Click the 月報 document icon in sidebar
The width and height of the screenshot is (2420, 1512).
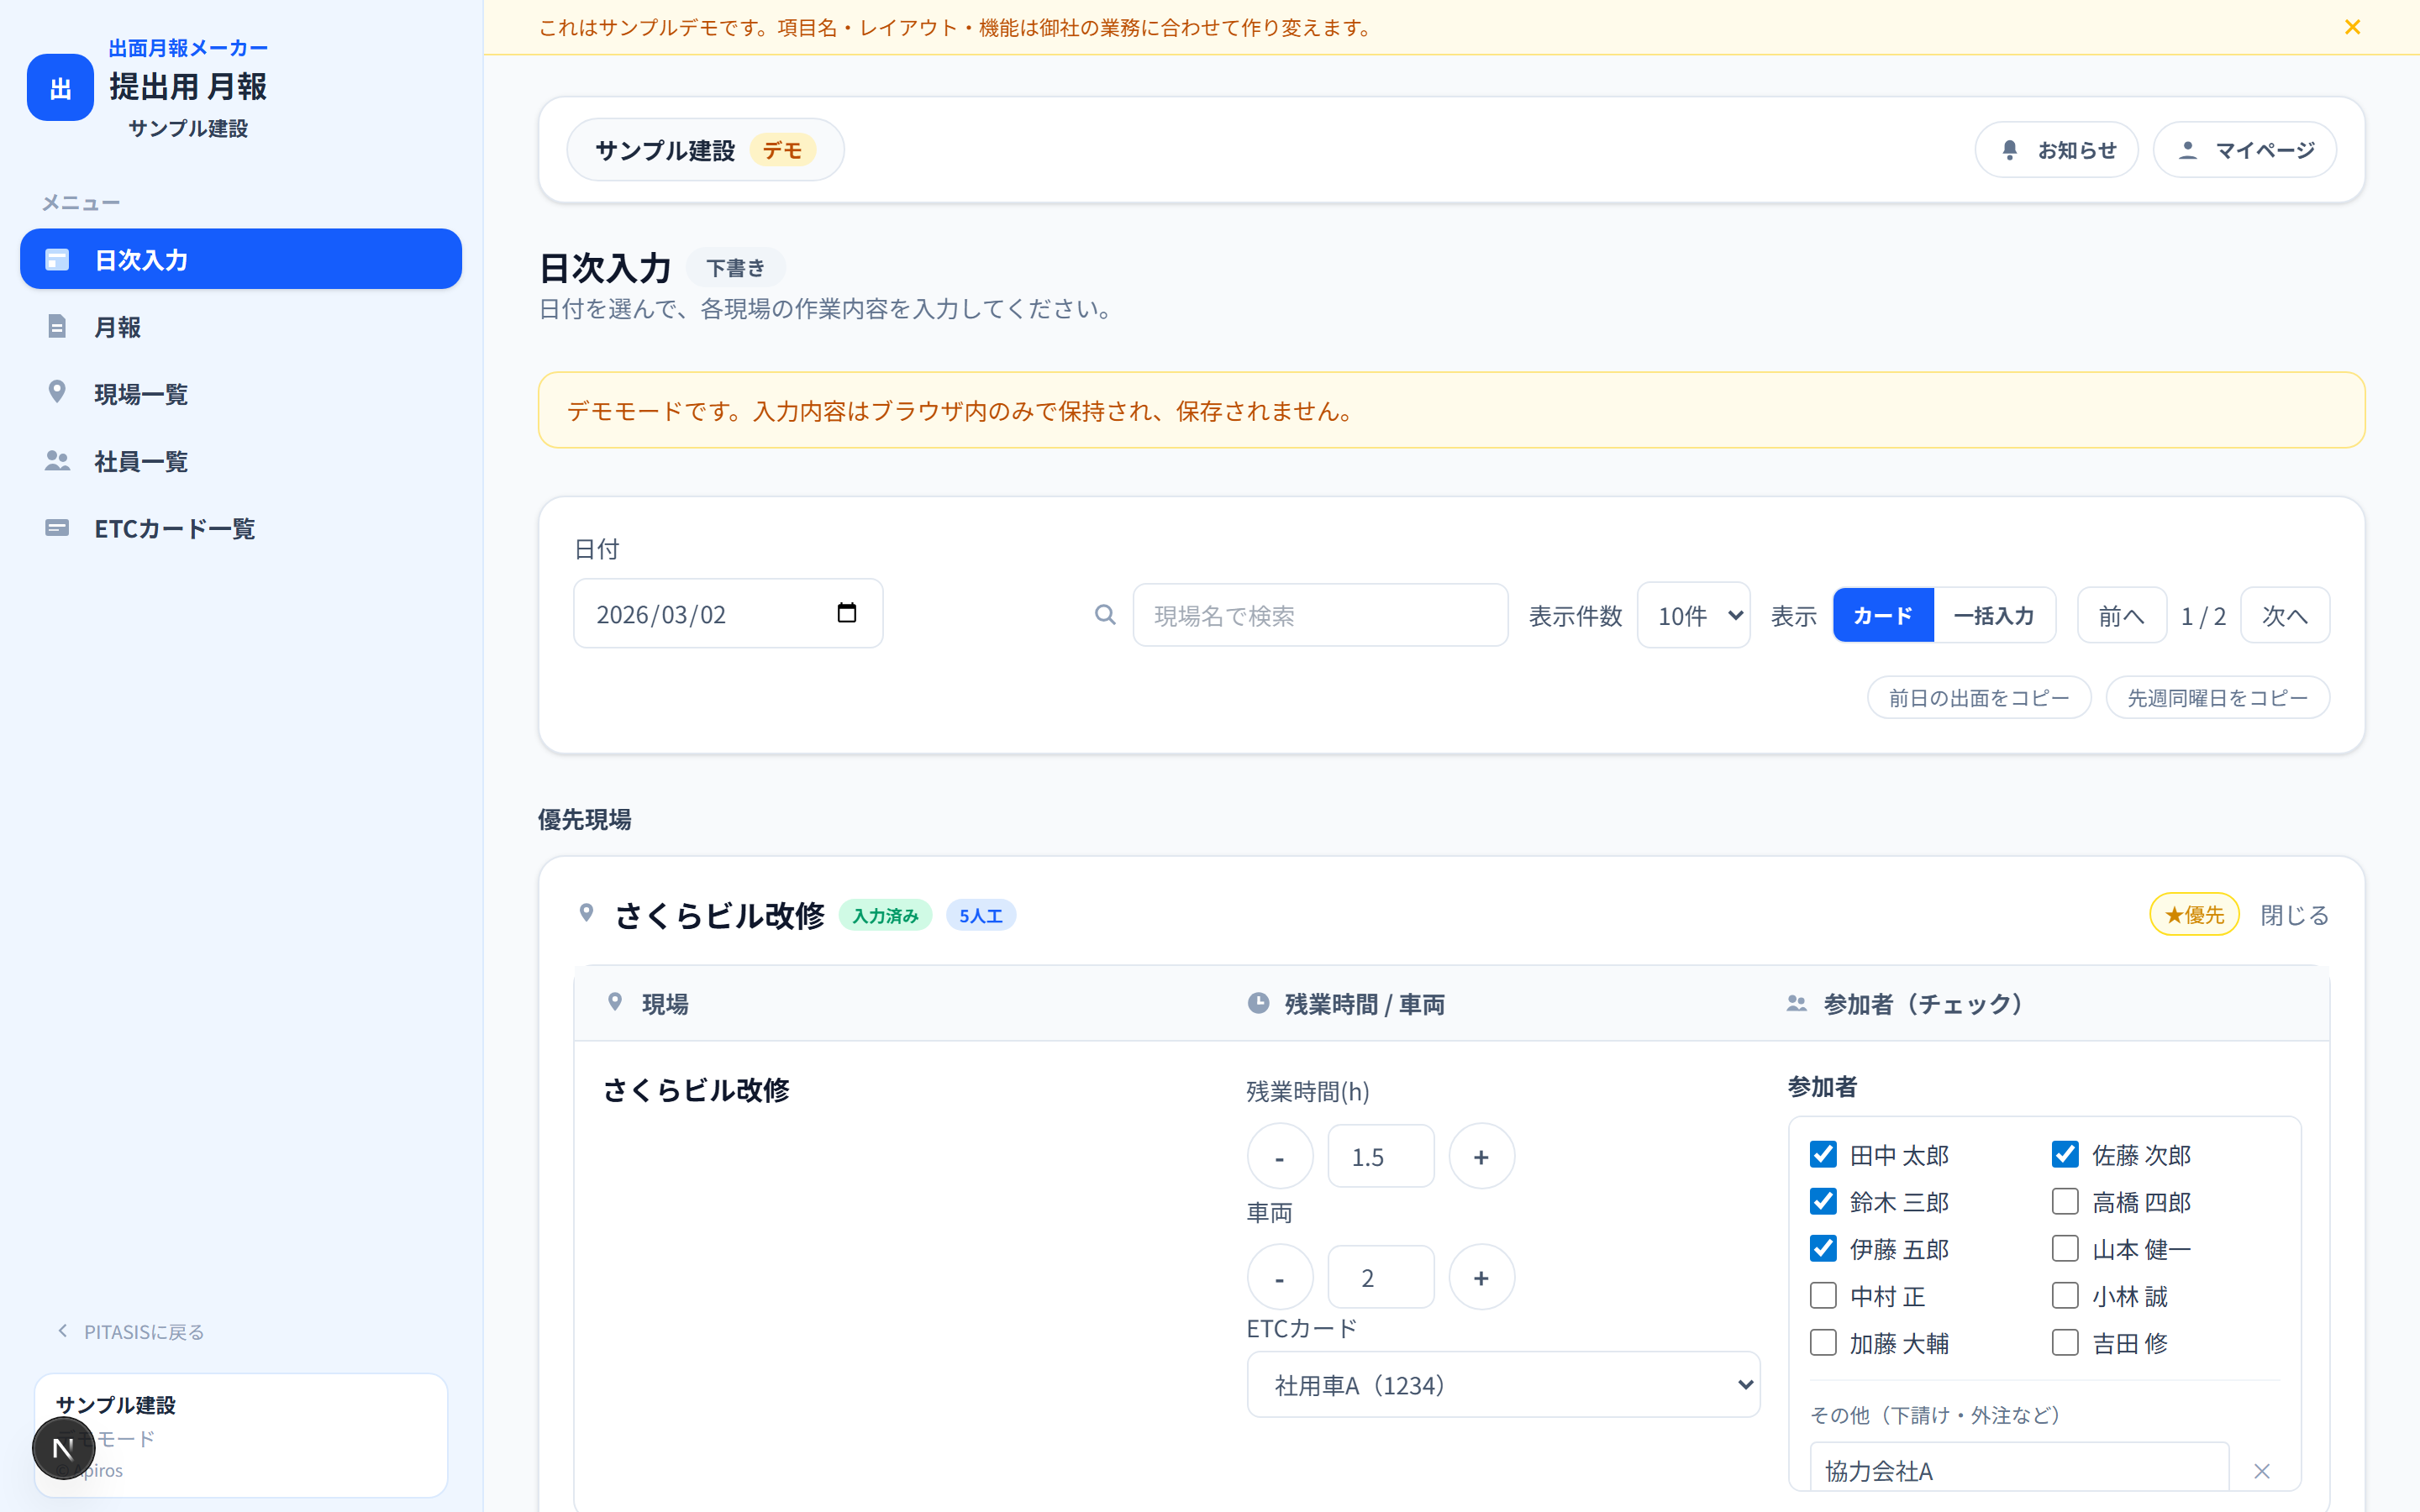(x=57, y=326)
